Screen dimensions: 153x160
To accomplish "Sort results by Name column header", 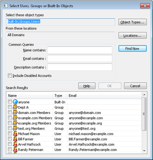I will coord(29,96).
